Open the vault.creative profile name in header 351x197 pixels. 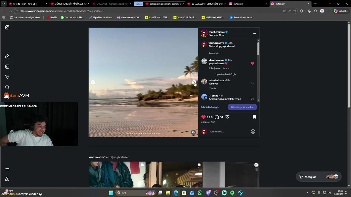(x=217, y=32)
